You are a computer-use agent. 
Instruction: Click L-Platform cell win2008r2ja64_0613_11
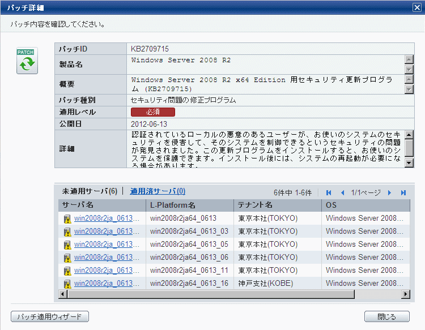(x=189, y=270)
